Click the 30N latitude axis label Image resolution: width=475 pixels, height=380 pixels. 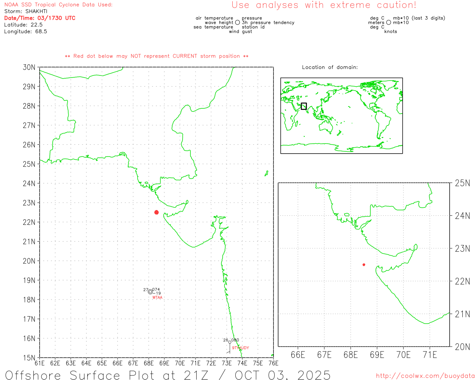tap(29, 68)
